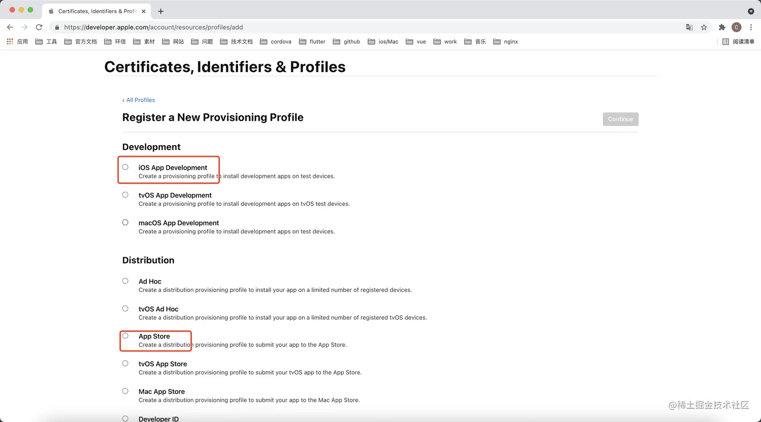Click the Continue button
Screen dimensions: 761x422
click(x=621, y=119)
